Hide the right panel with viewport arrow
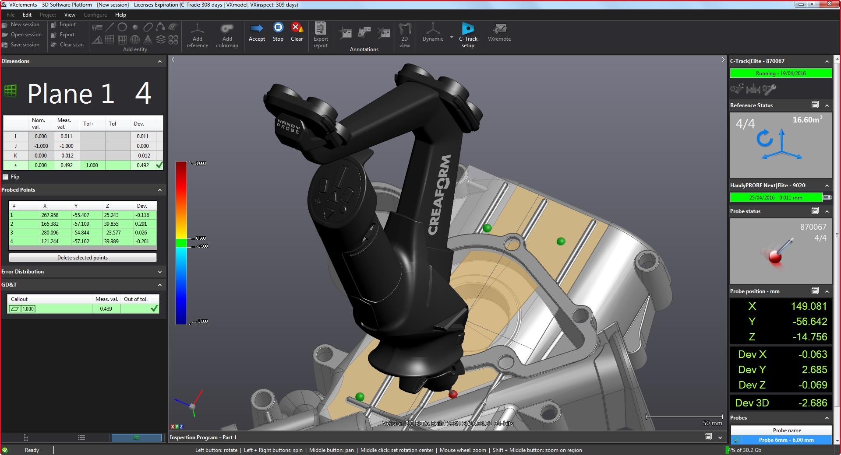 pyautogui.click(x=723, y=59)
